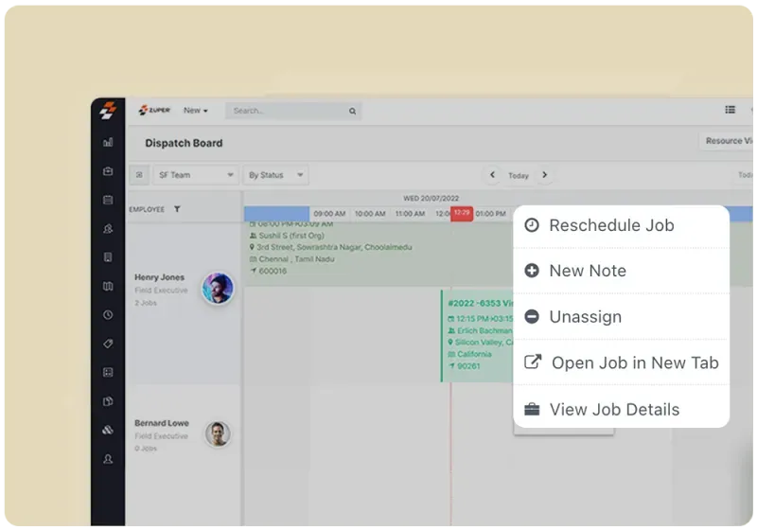Click the employee filter funnel icon

[177, 209]
